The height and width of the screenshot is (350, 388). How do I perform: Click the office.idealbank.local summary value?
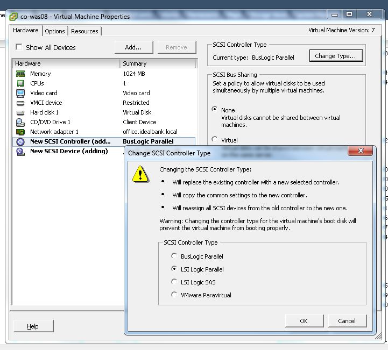150,132
